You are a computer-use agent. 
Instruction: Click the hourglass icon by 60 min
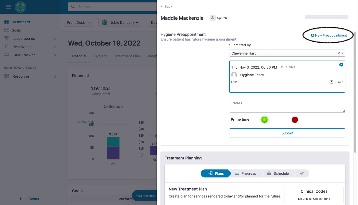tap(331, 82)
